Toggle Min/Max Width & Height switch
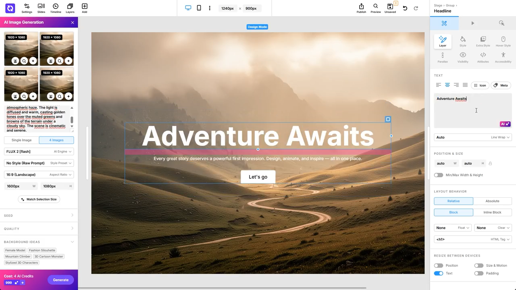 click(x=438, y=175)
